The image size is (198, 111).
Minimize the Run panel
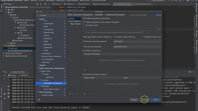(193, 72)
